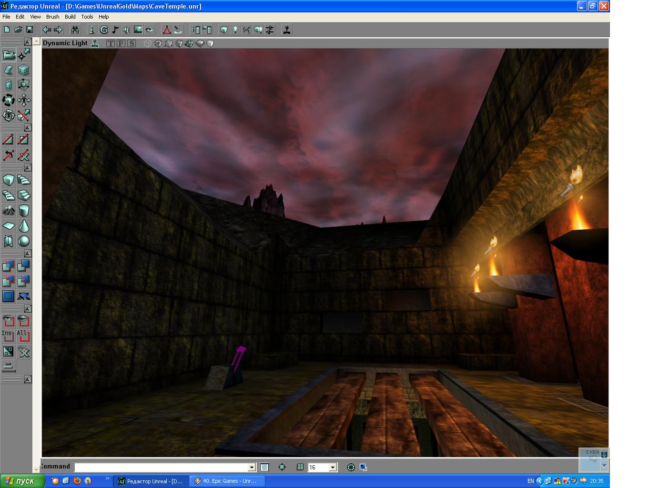
Task: Open the Group browser (G icon)
Action: pos(104,30)
